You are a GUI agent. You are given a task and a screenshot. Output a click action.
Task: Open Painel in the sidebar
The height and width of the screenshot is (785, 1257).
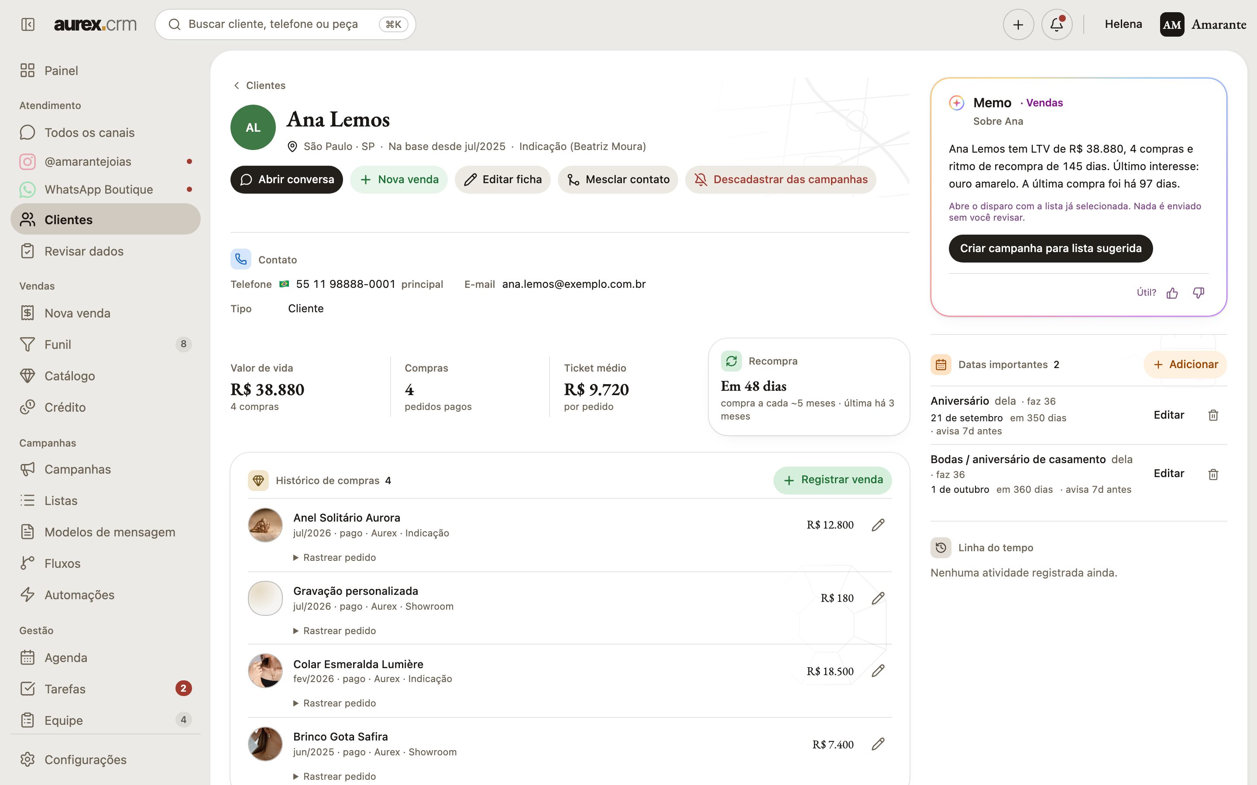[x=106, y=71]
